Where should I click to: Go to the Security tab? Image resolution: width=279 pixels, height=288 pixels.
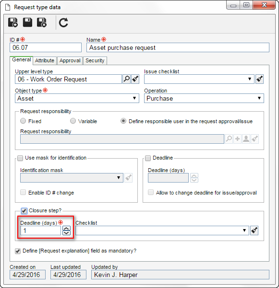[x=95, y=60]
